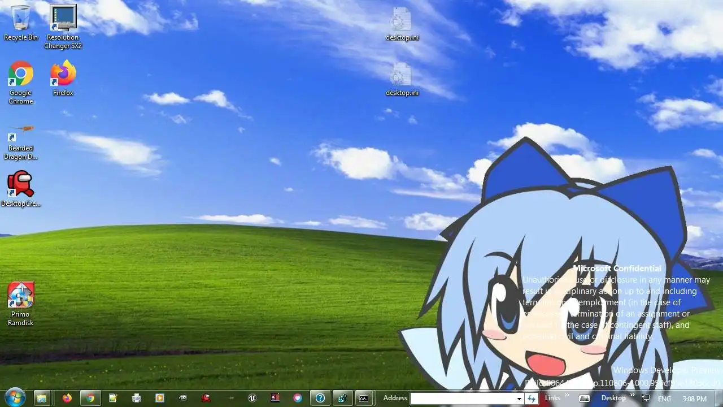Change input language via ENG indicator

(x=664, y=399)
